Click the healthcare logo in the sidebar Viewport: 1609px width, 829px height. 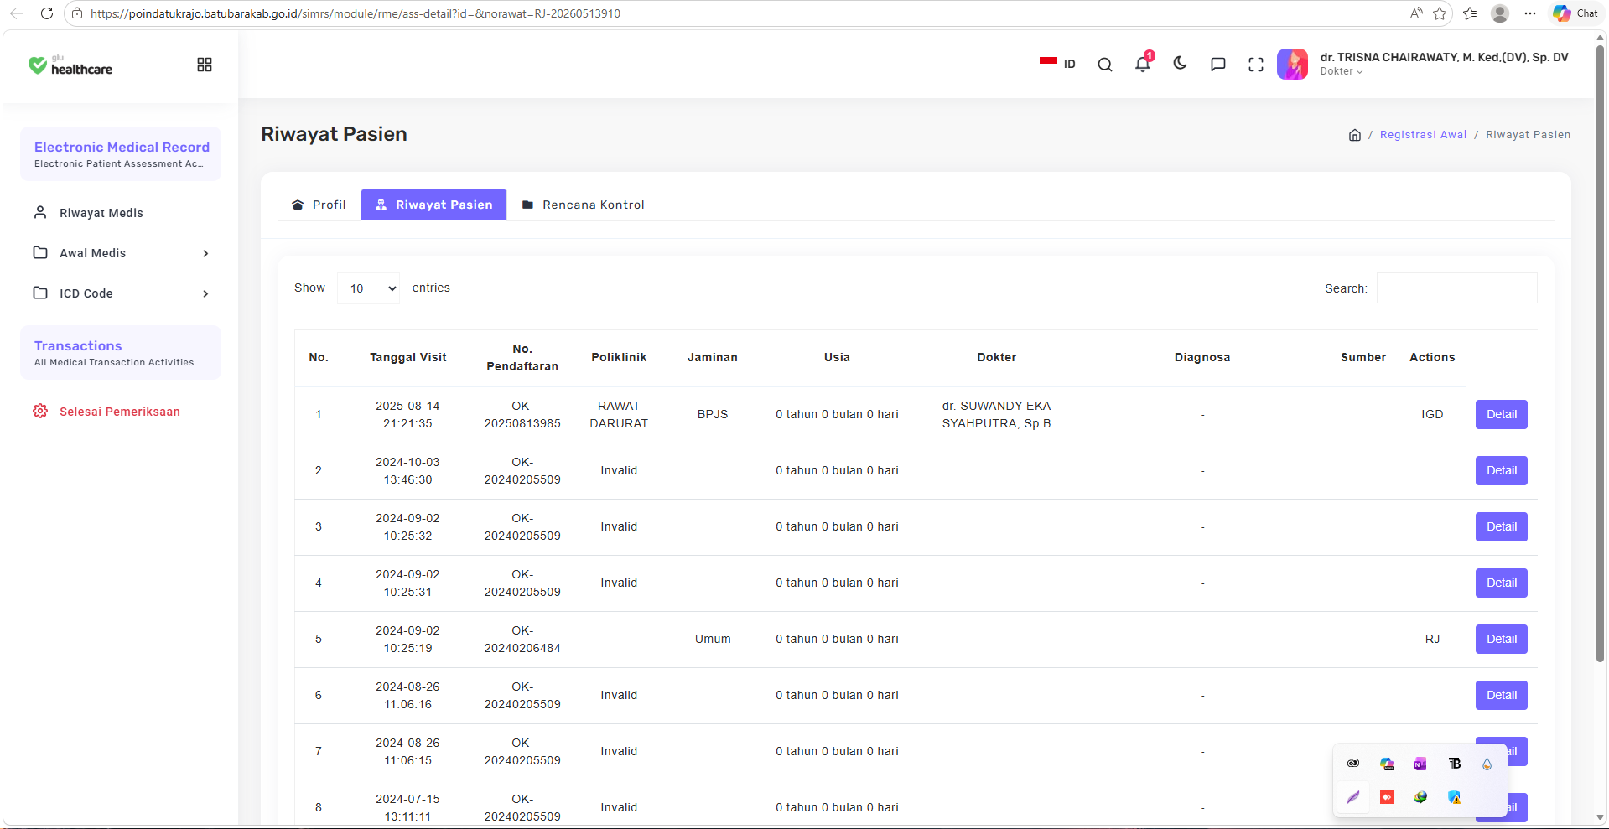tap(70, 65)
